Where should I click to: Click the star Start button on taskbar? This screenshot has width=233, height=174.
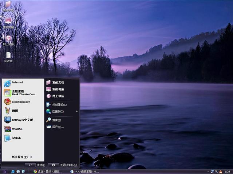(5, 171)
